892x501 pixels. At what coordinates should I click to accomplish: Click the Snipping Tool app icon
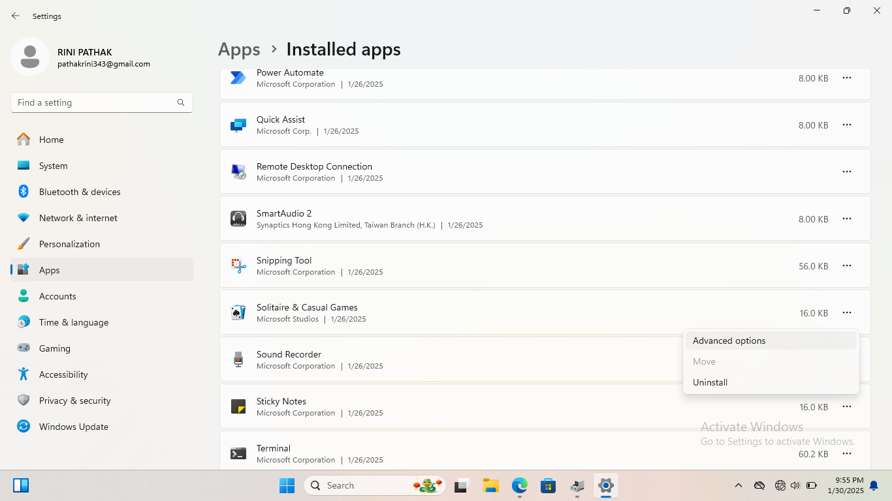[x=238, y=266]
